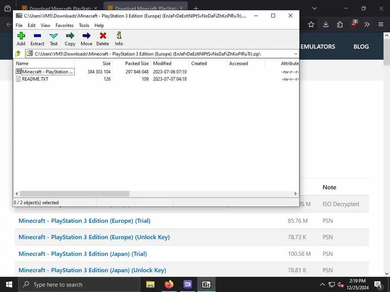Open the Firefox hamburger application menu
The width and height of the screenshot is (390, 292).
click(x=381, y=24)
